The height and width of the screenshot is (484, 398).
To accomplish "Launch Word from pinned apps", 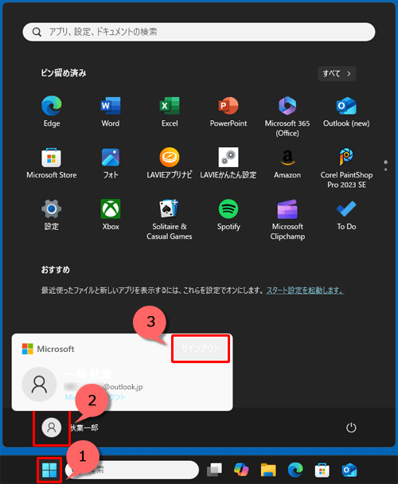I will click(111, 111).
